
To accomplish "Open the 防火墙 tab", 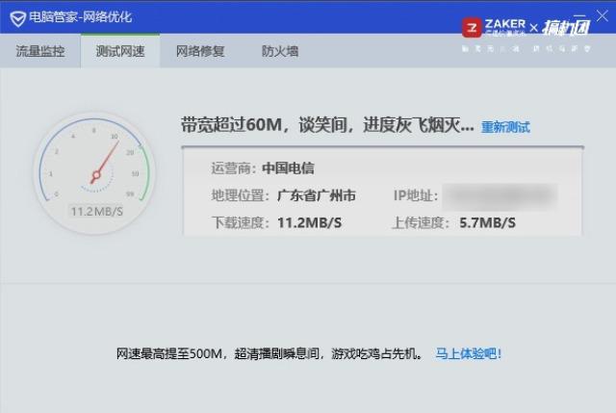I will tap(280, 51).
